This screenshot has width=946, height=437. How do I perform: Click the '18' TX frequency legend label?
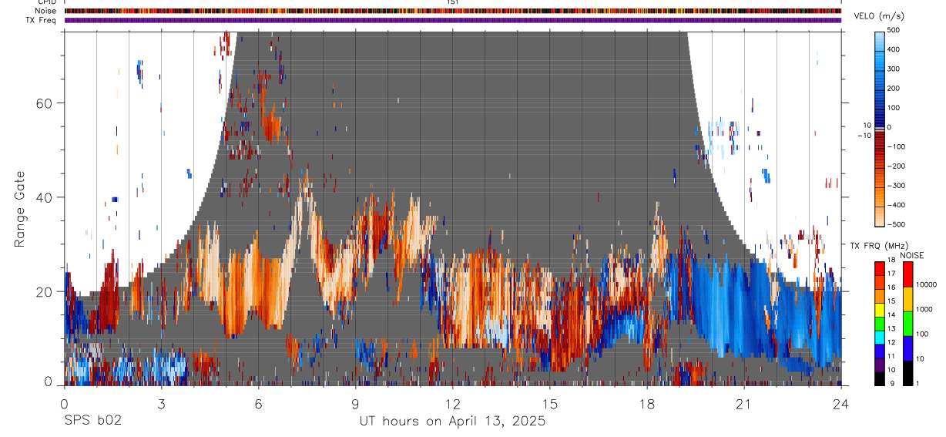coord(891,260)
